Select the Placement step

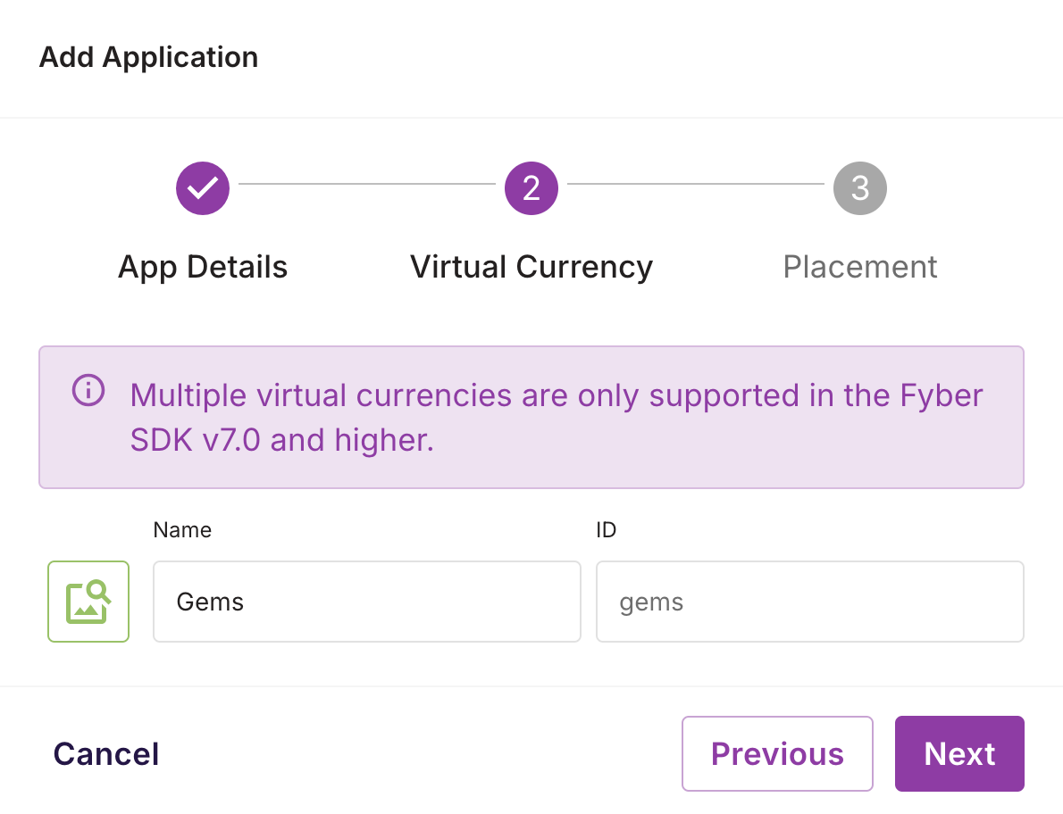[859, 266]
